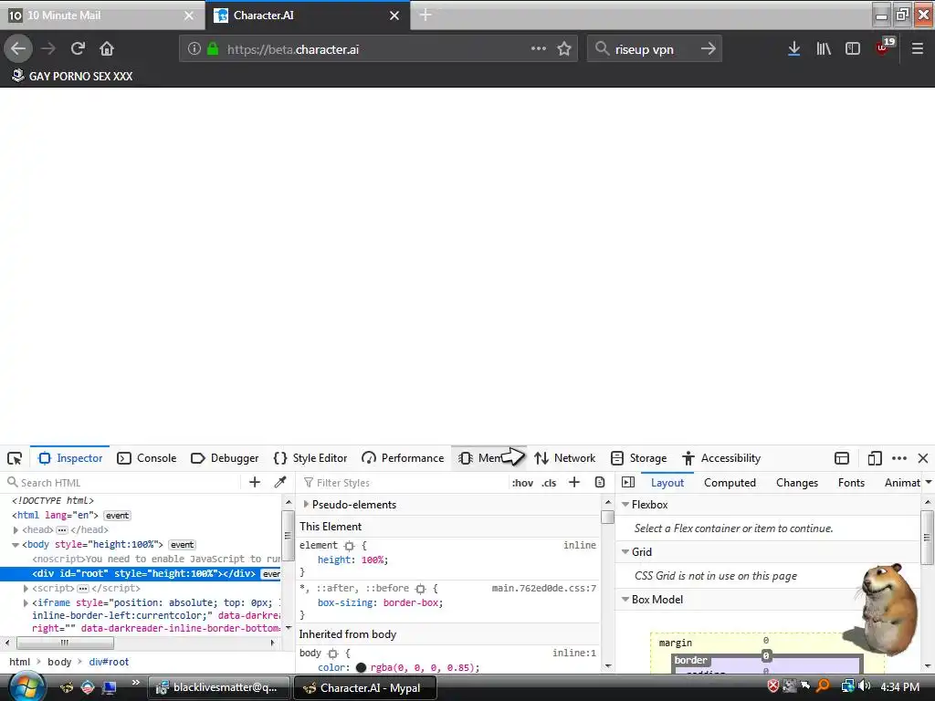Select the Computed sidebar tab

pyautogui.click(x=730, y=482)
